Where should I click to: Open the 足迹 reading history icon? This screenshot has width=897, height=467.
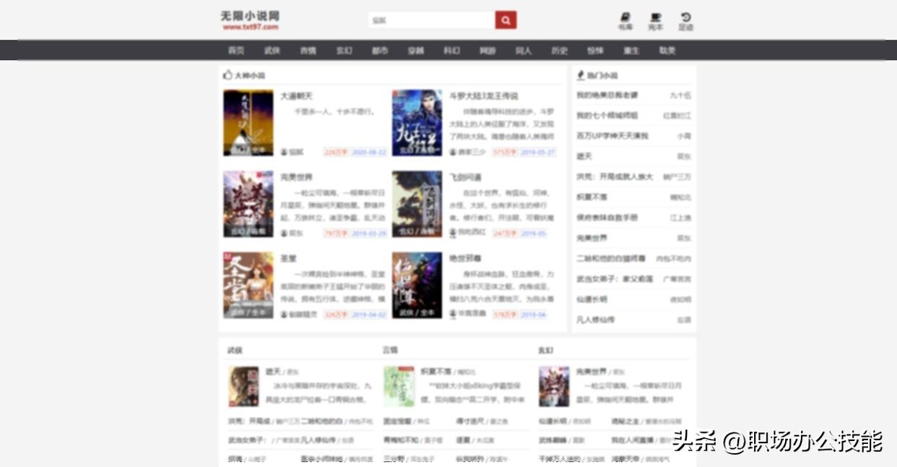[685, 18]
